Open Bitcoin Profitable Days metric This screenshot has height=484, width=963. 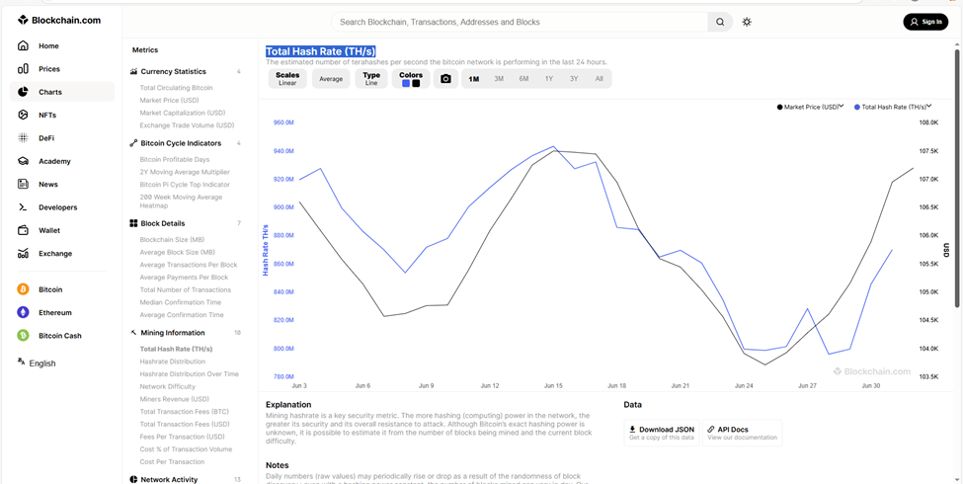175,160
